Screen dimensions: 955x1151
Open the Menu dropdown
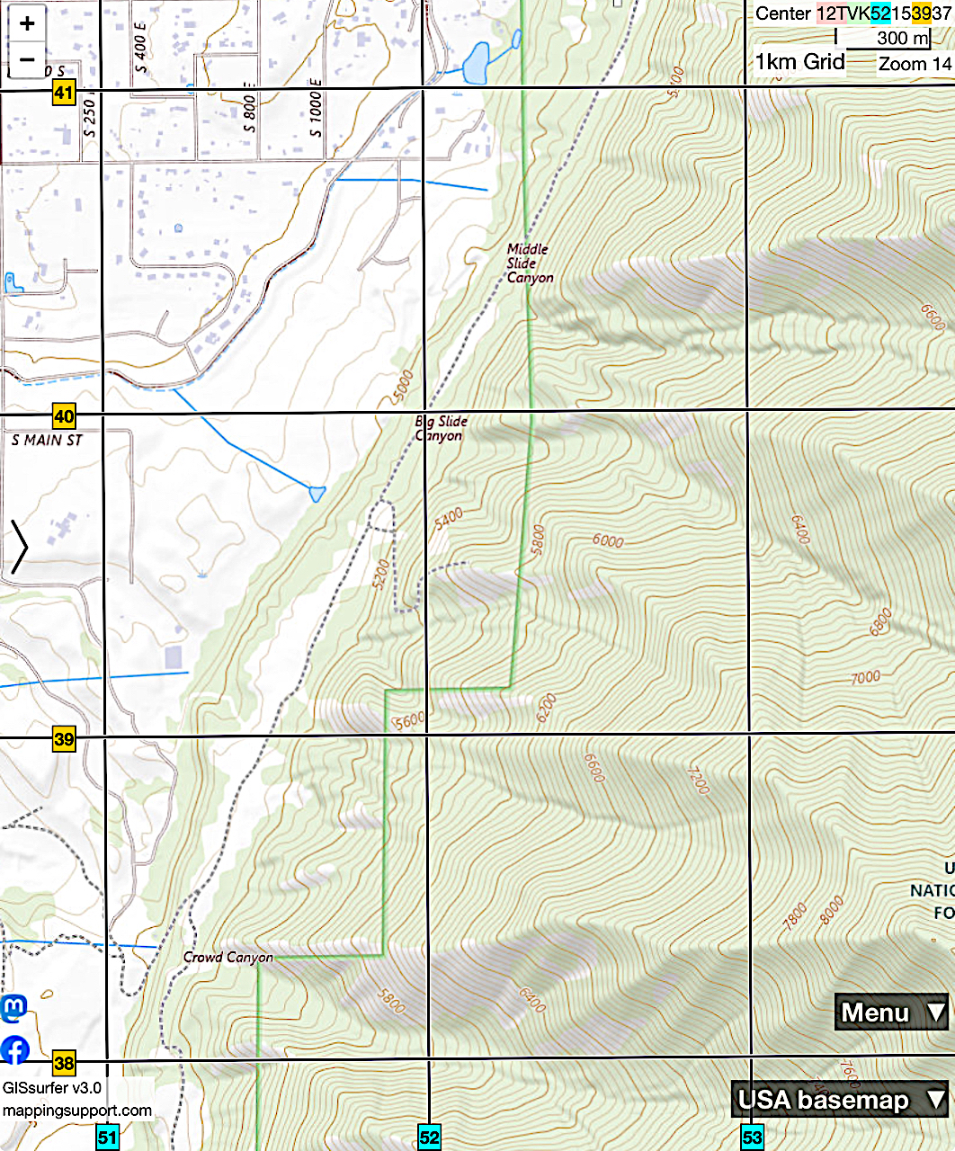coord(891,1013)
